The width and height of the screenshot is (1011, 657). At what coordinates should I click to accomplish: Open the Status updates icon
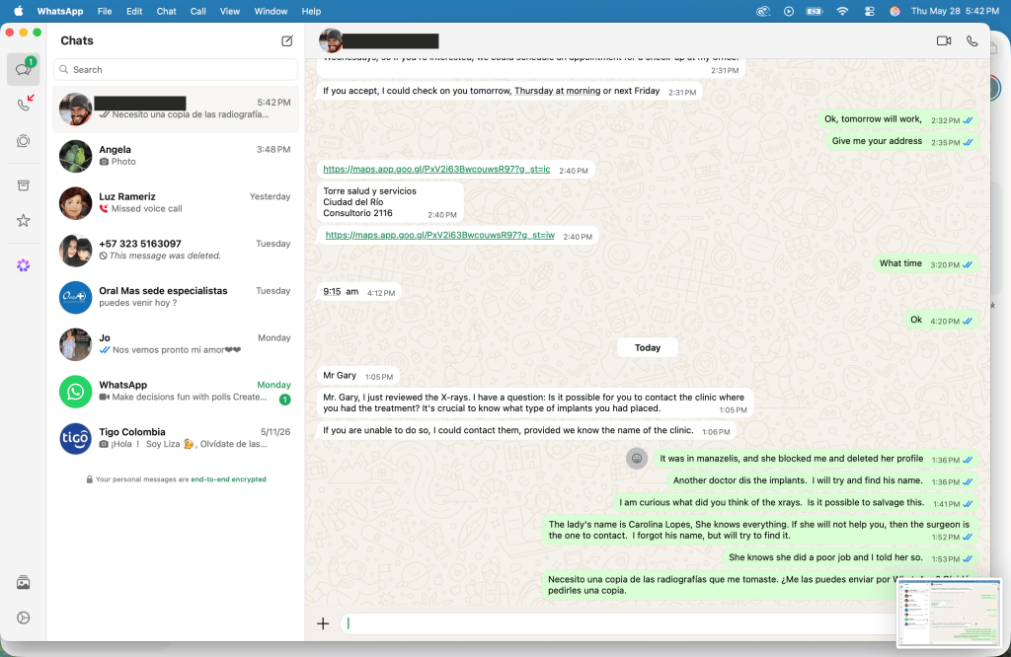point(24,141)
